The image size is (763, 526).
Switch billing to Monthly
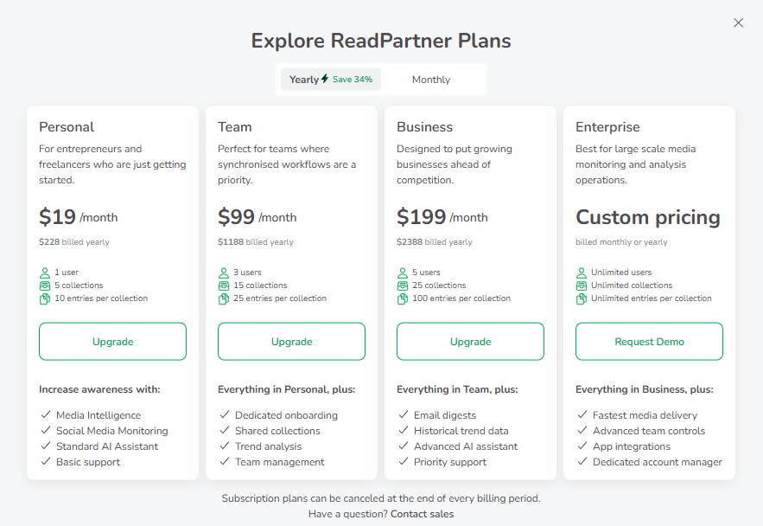(x=431, y=79)
